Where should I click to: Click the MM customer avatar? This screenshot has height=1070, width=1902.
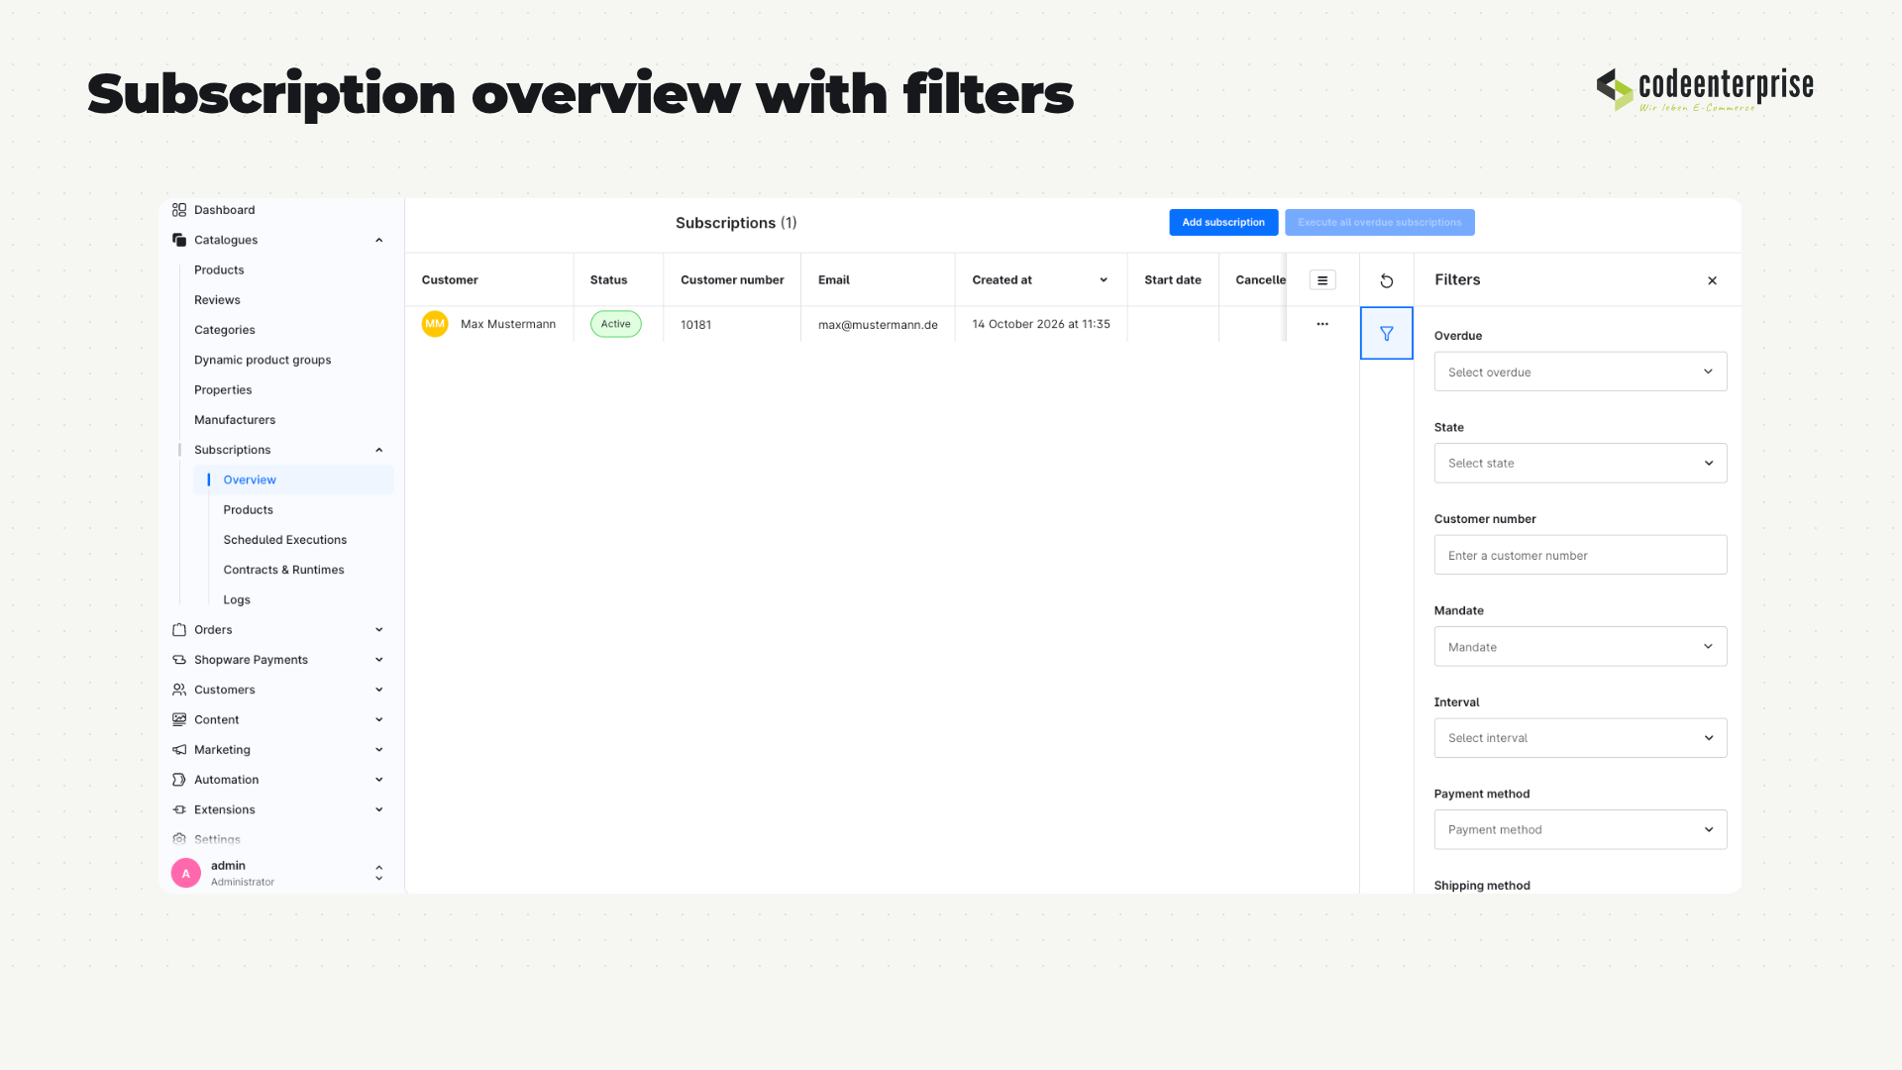[x=435, y=324]
